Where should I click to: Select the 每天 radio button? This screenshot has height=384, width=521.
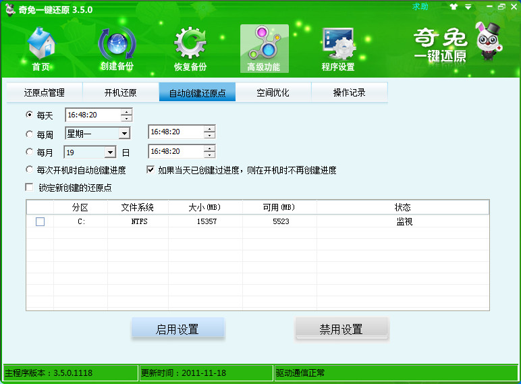pyautogui.click(x=30, y=115)
